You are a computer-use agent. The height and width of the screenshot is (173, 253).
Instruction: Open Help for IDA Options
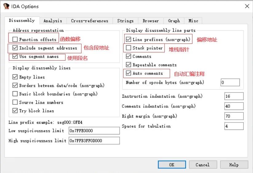point(234,165)
